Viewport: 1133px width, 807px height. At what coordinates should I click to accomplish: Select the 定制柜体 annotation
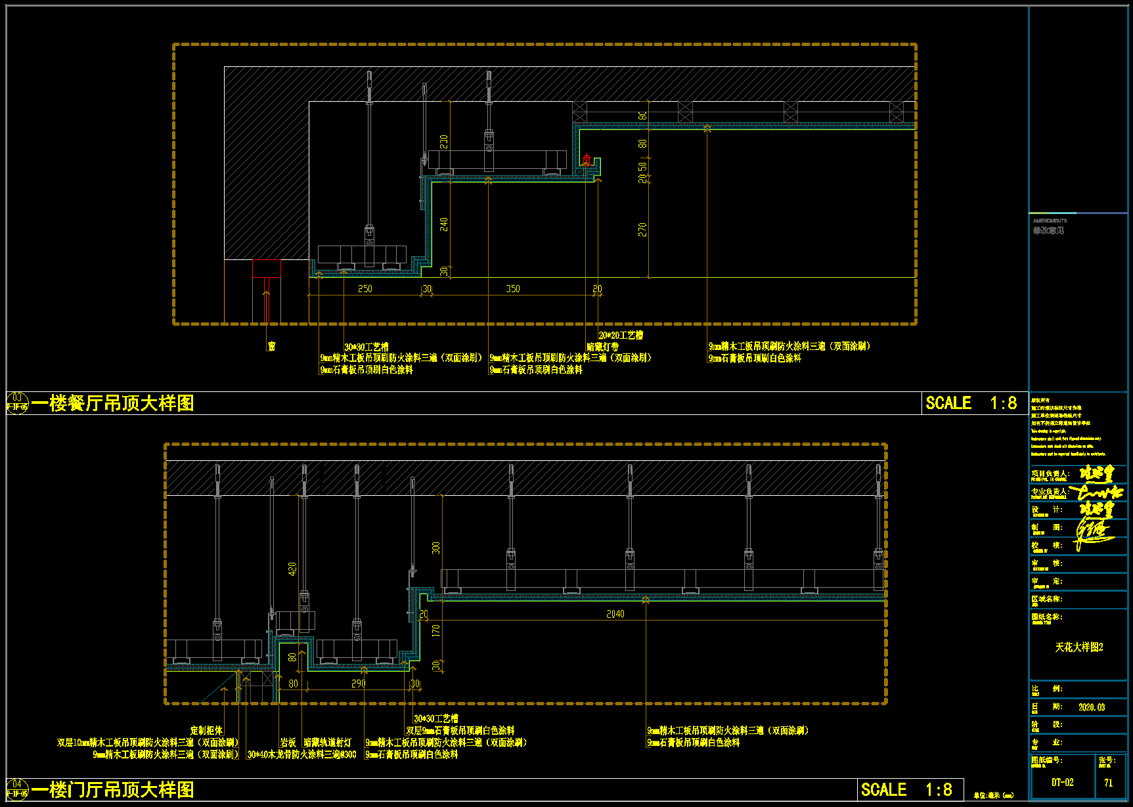(206, 730)
